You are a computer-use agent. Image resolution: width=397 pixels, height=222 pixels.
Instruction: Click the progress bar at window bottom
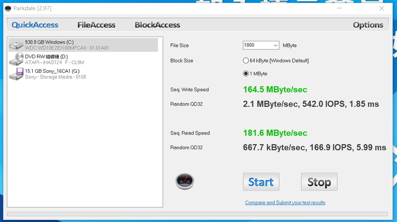click(x=197, y=214)
